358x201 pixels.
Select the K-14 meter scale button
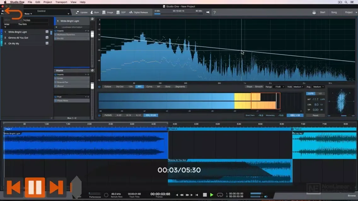pyautogui.click(x=129, y=115)
